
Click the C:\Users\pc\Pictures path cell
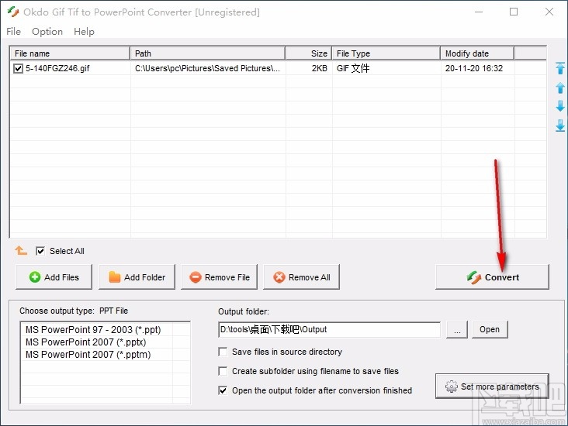click(x=207, y=68)
